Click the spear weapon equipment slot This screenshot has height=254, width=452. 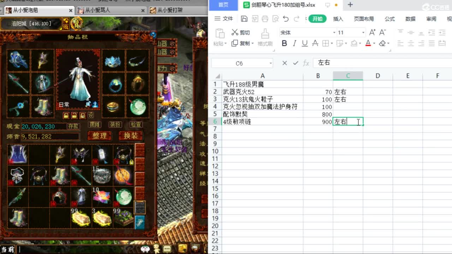(x=18, y=83)
